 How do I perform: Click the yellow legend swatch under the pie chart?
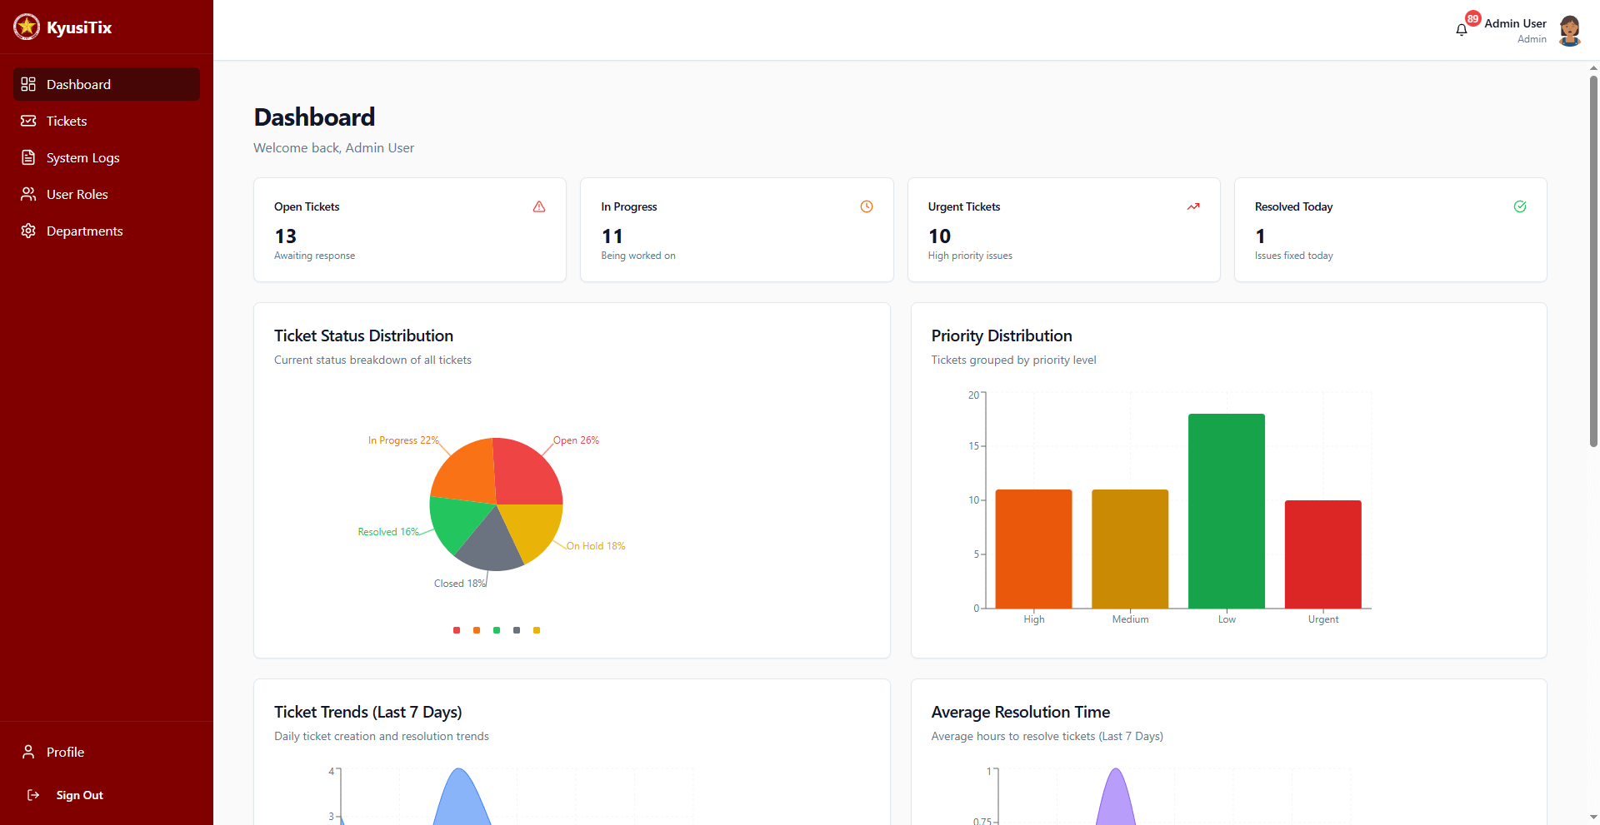(x=536, y=630)
